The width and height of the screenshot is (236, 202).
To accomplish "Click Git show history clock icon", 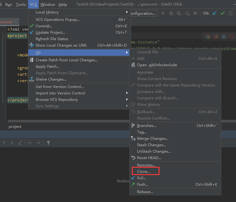I will pos(230,13).
